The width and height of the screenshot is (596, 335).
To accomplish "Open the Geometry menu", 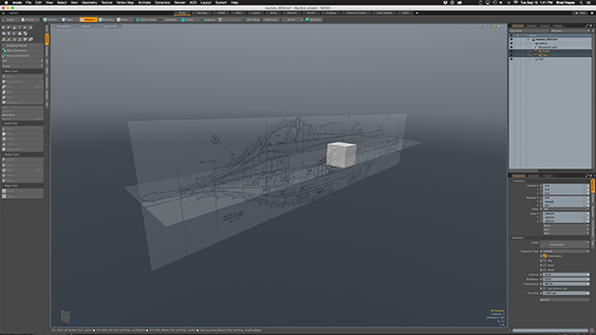I will pos(89,2).
